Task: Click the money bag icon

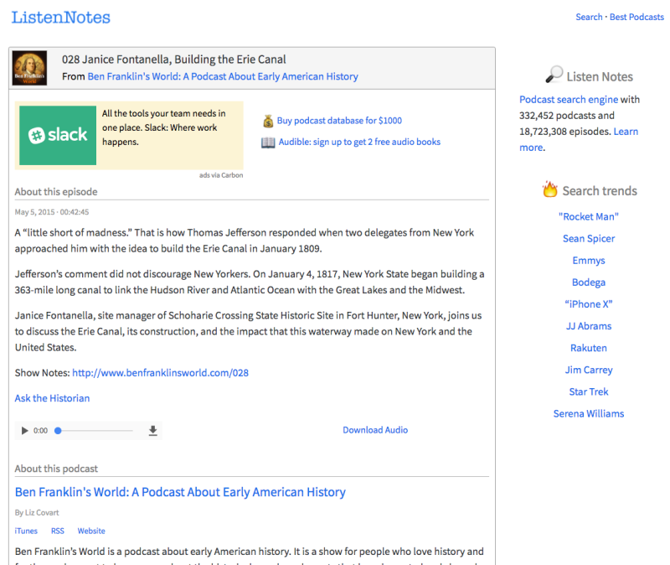Action: pyautogui.click(x=268, y=121)
